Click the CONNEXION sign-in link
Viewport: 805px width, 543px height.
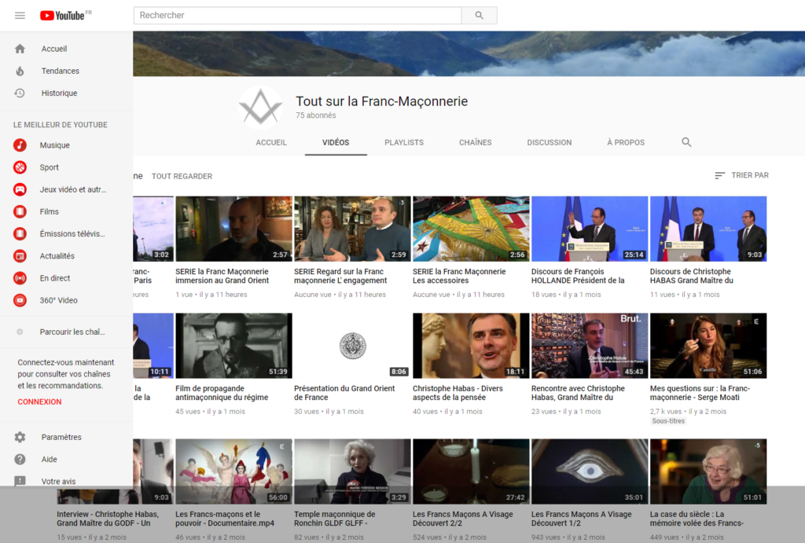pyautogui.click(x=39, y=402)
